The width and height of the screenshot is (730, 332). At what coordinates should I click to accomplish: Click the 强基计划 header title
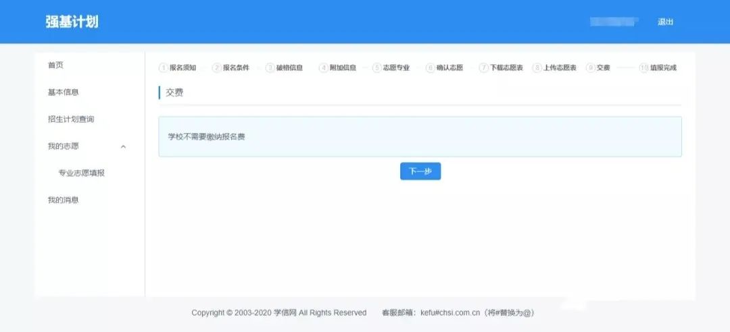click(72, 22)
